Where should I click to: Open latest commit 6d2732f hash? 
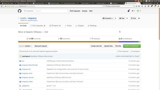pyautogui.click(x=129, y=56)
